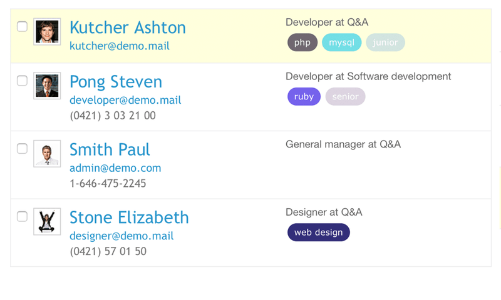Choose the web design tag
The image size is (501, 300).
tap(318, 232)
